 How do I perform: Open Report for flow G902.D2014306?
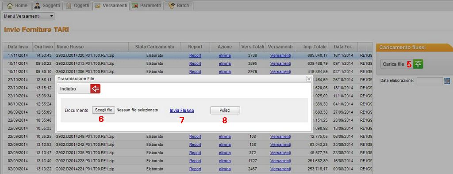(x=195, y=72)
